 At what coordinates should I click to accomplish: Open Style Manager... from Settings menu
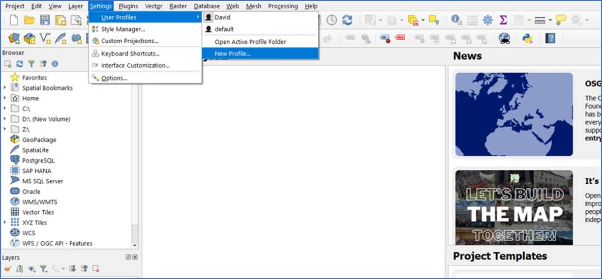pyautogui.click(x=145, y=29)
